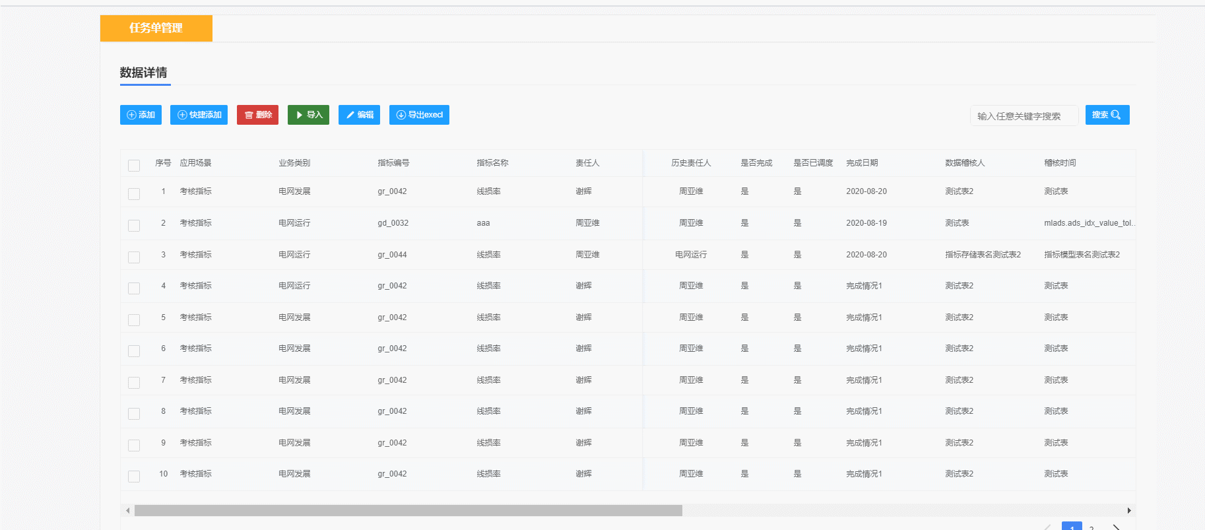Click 电网发展 business category in row 7

point(294,380)
